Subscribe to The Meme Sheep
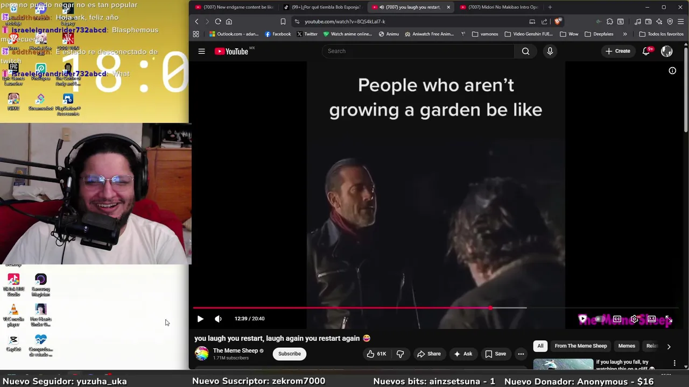 [290, 354]
